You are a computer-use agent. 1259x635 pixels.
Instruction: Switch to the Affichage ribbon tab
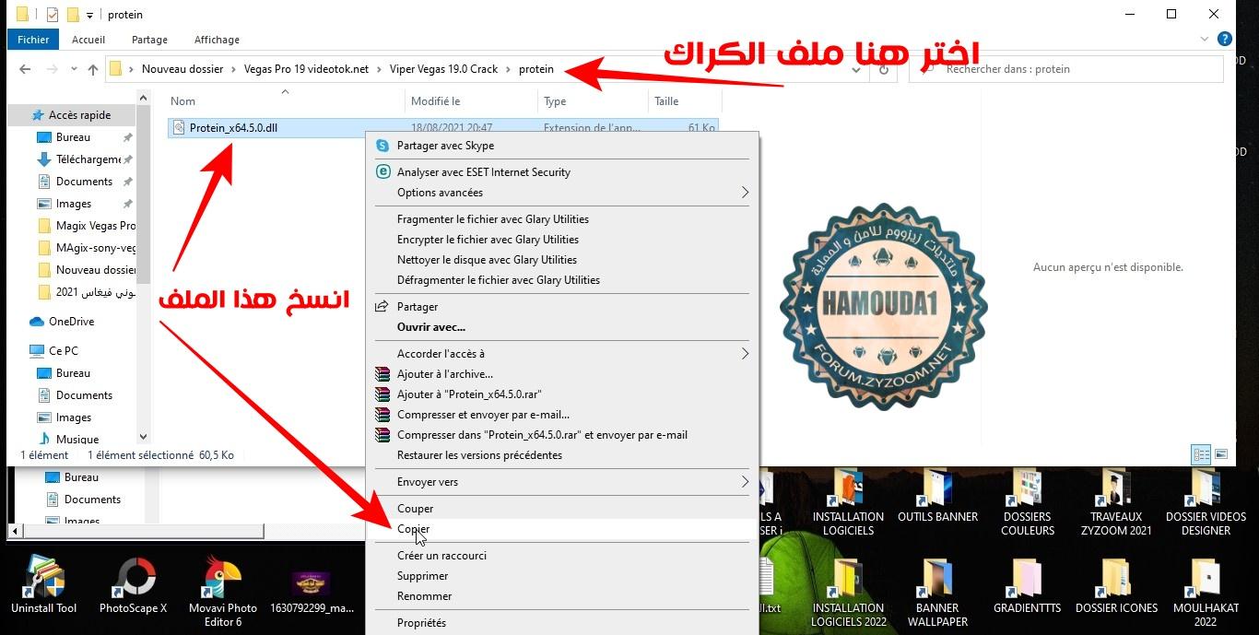pyautogui.click(x=217, y=40)
